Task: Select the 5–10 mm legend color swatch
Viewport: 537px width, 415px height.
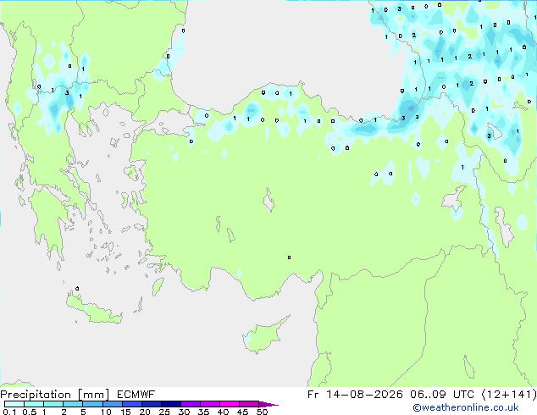Action: point(92,404)
